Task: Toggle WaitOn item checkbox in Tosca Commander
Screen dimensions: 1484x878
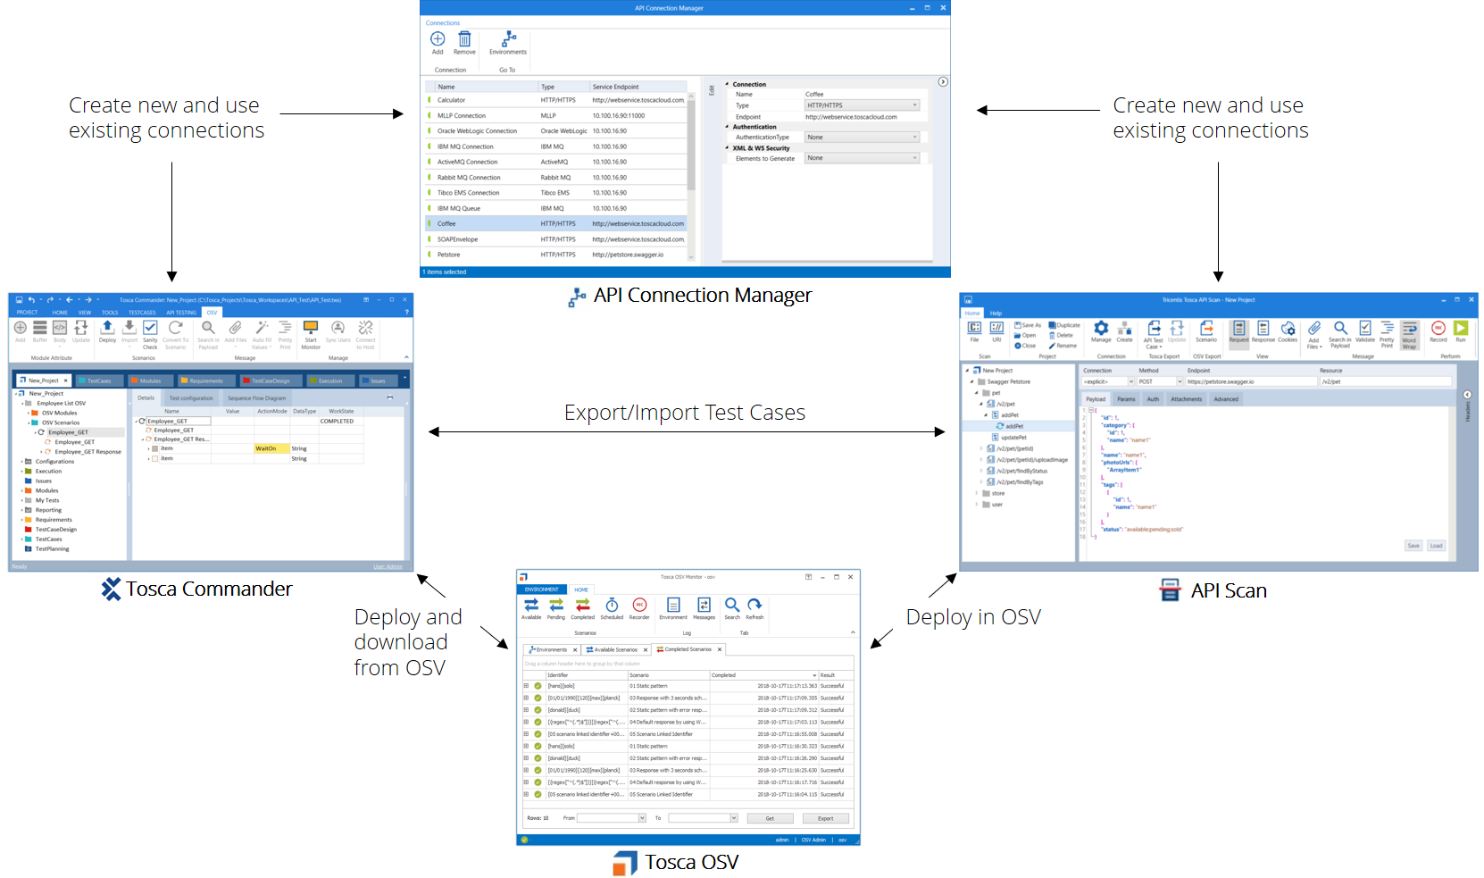Action: 155,448
